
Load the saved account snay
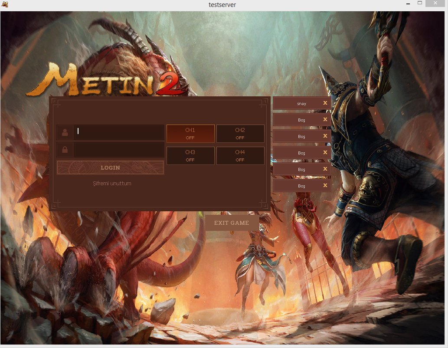(301, 104)
